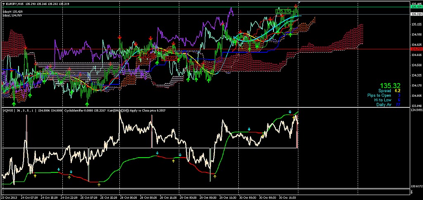Click the 29 Oct 08:30 time axis label
Viewport: 423px width, 200px height.
tap(207, 197)
